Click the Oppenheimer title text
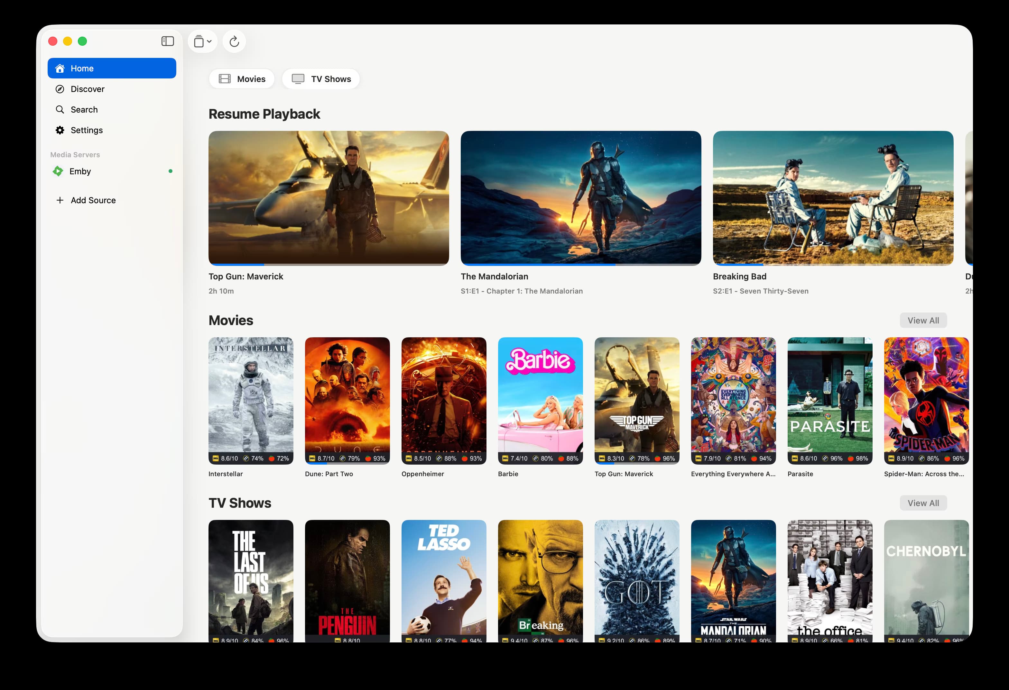 pos(423,474)
